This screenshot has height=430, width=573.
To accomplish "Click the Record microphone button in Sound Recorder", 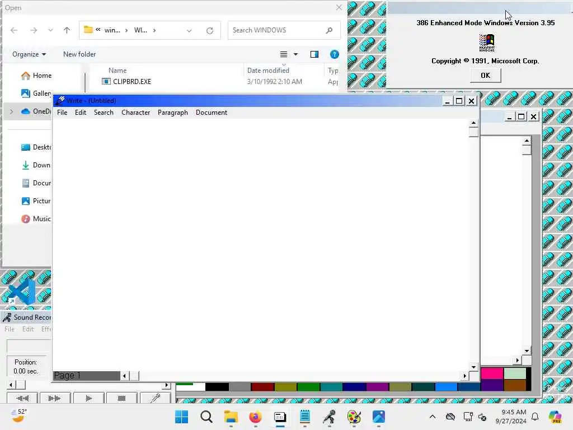I will click(156, 398).
